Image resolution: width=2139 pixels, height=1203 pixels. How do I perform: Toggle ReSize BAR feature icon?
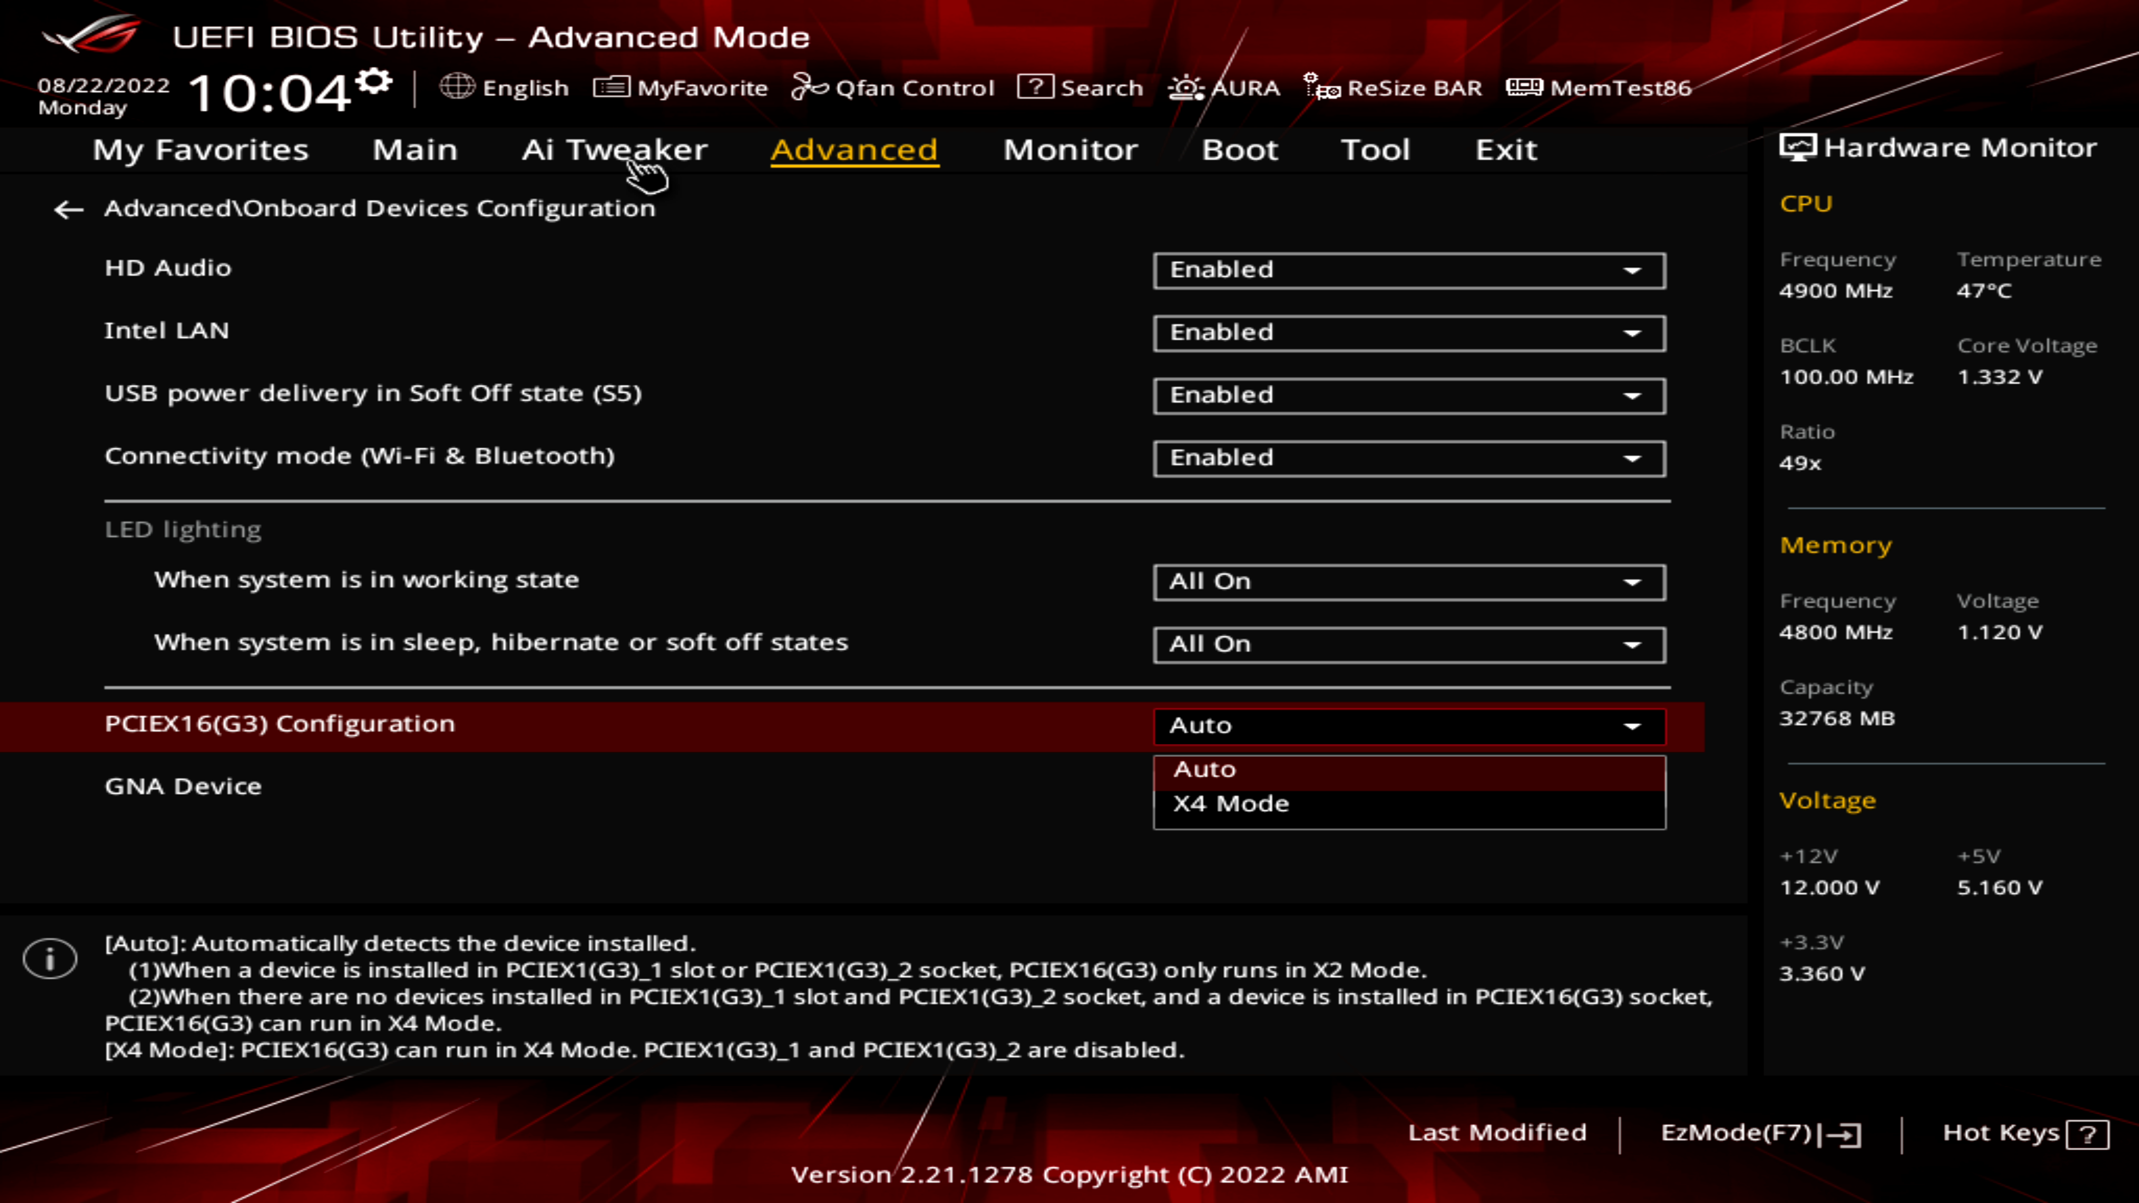1321,86
